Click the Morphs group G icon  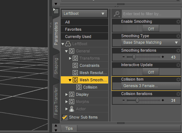(72, 102)
